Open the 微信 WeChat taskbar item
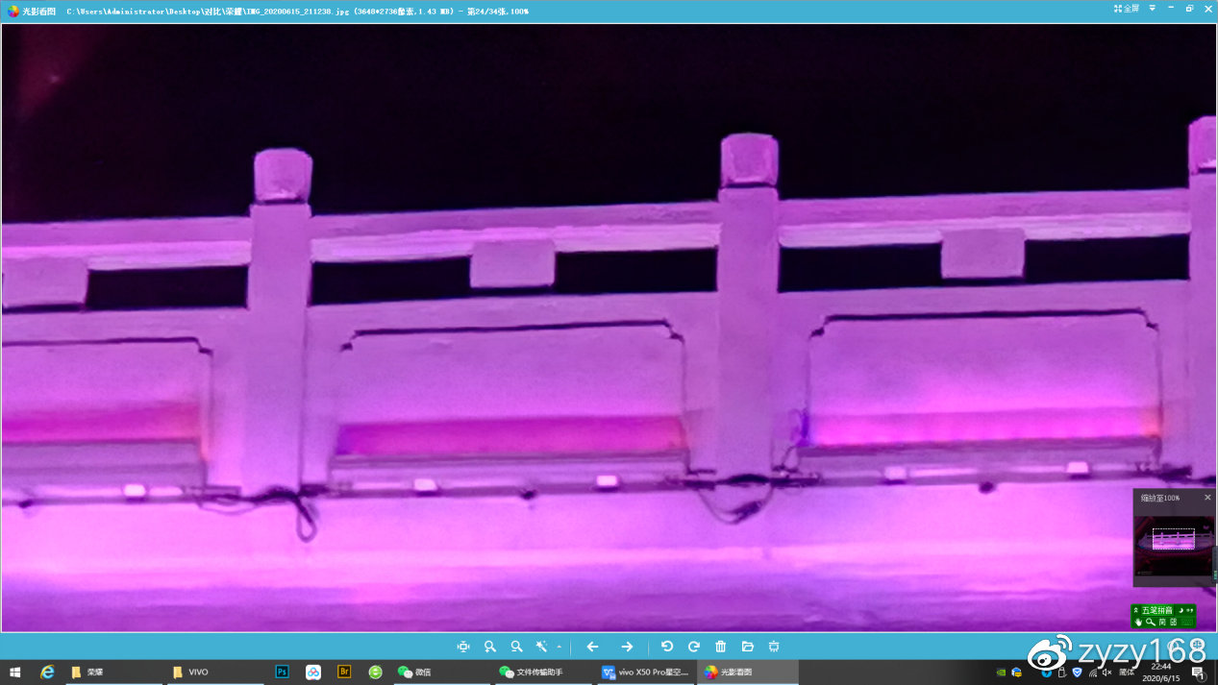 click(x=440, y=672)
